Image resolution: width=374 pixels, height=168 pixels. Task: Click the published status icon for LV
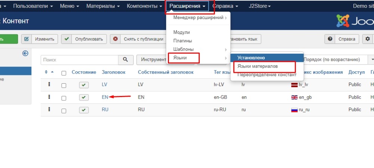84,85
